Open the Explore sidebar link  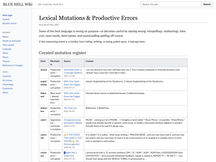click(x=6, y=19)
